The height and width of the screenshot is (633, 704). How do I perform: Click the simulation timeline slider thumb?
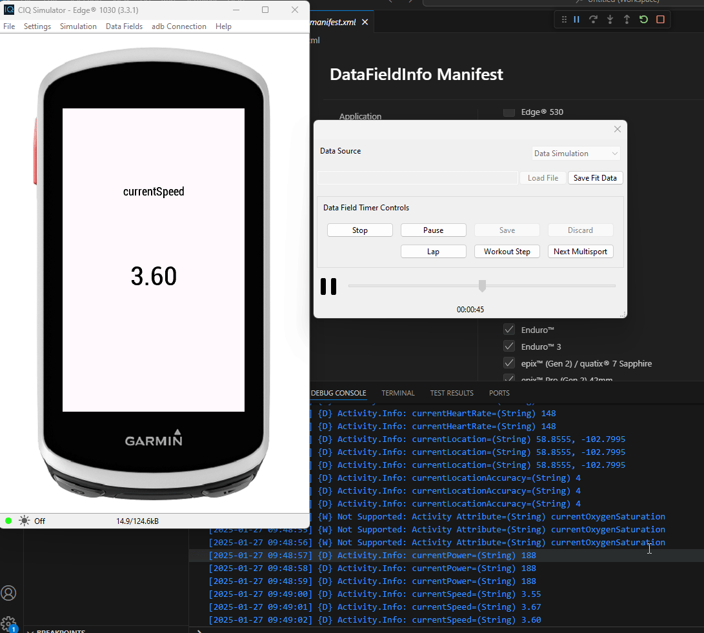click(x=482, y=285)
